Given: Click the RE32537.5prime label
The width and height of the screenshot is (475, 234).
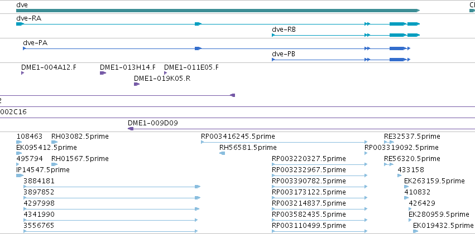Looking at the screenshot, I should point(412,136).
